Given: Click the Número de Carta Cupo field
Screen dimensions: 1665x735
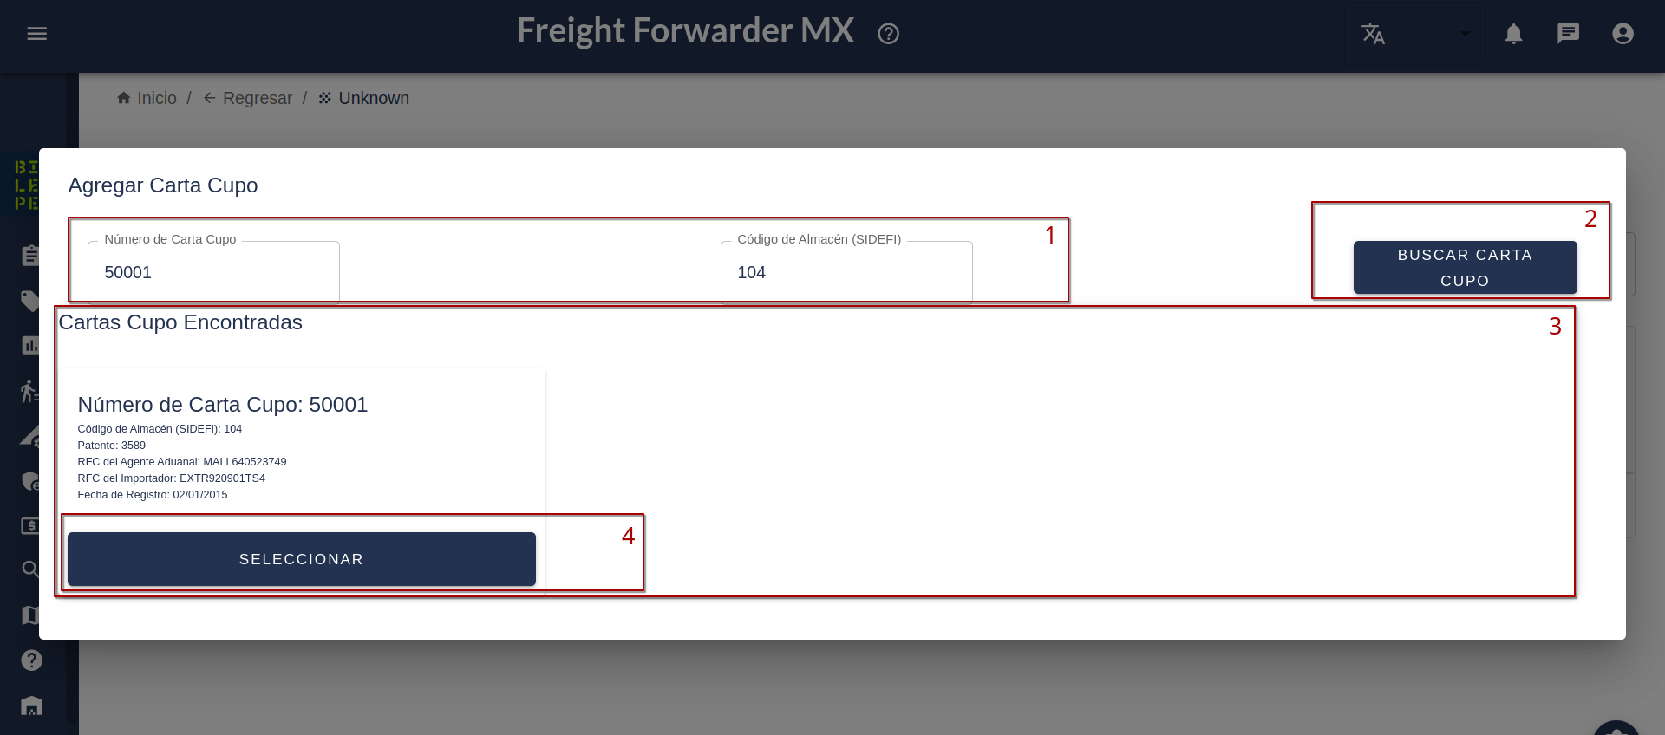Looking at the screenshot, I should [x=213, y=272].
